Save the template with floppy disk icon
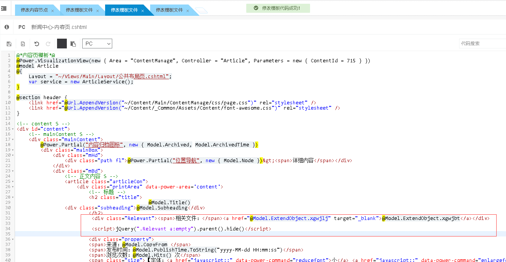Screen dimensions: 506x262 9,44
